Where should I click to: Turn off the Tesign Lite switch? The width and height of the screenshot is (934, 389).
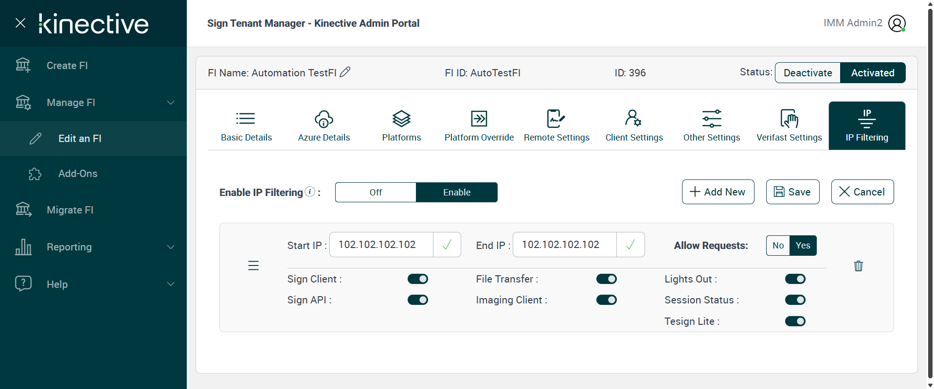click(795, 321)
